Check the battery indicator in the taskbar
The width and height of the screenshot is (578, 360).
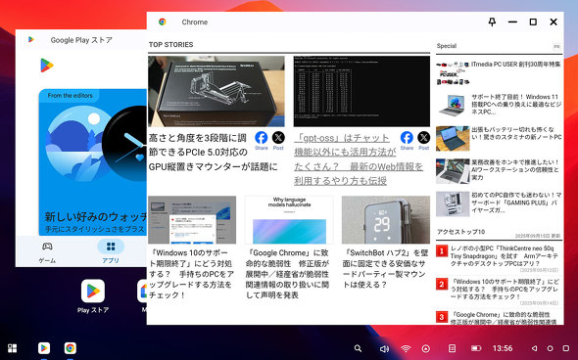click(x=476, y=348)
